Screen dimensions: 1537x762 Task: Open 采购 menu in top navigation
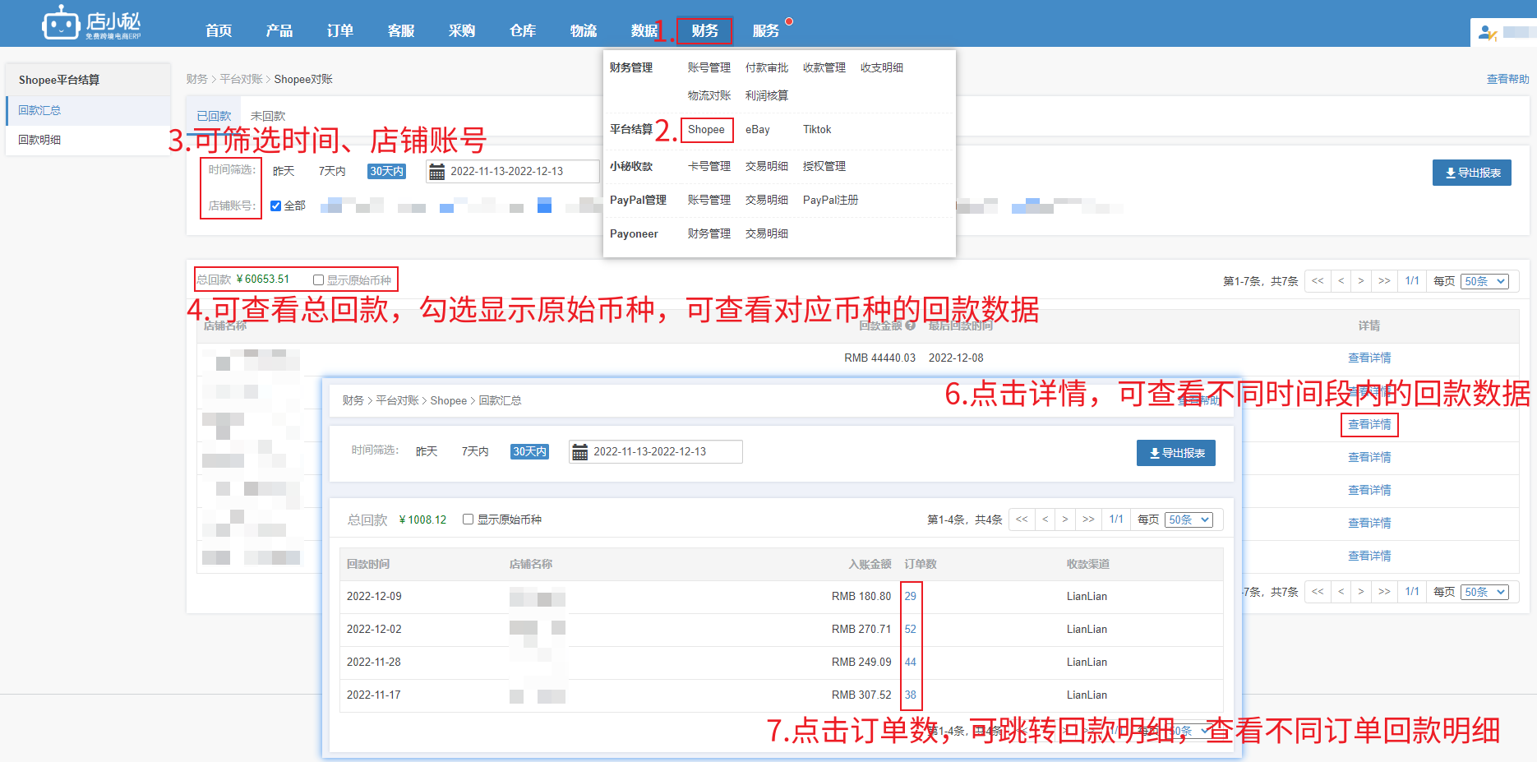462,30
